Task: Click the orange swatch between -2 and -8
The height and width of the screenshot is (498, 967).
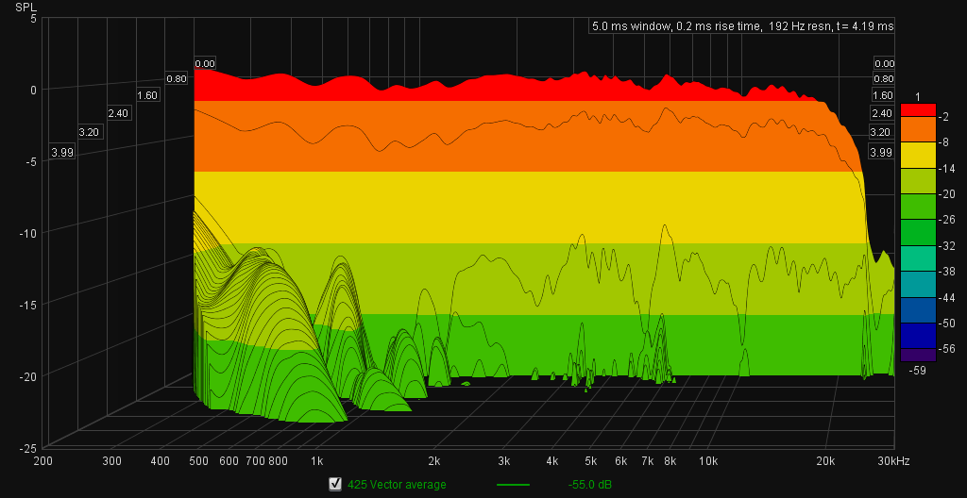Action: tap(918, 129)
